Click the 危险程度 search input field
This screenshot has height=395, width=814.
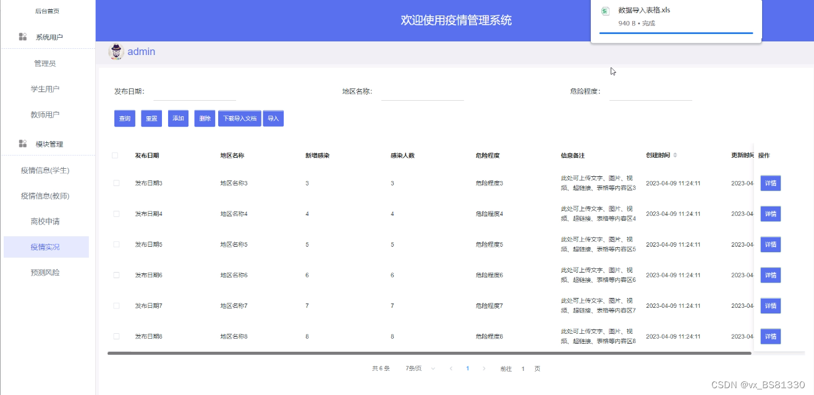click(x=651, y=91)
